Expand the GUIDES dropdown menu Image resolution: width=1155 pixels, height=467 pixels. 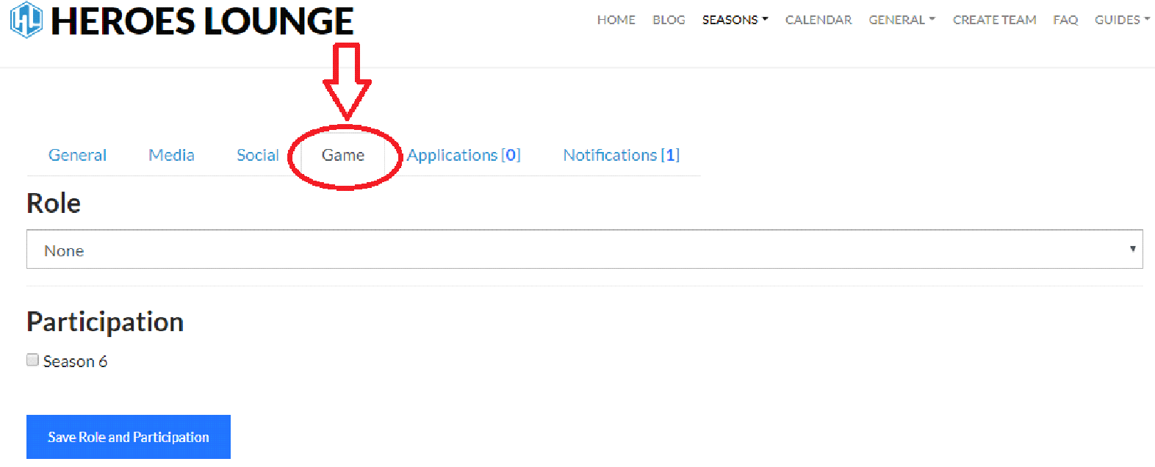(1122, 20)
